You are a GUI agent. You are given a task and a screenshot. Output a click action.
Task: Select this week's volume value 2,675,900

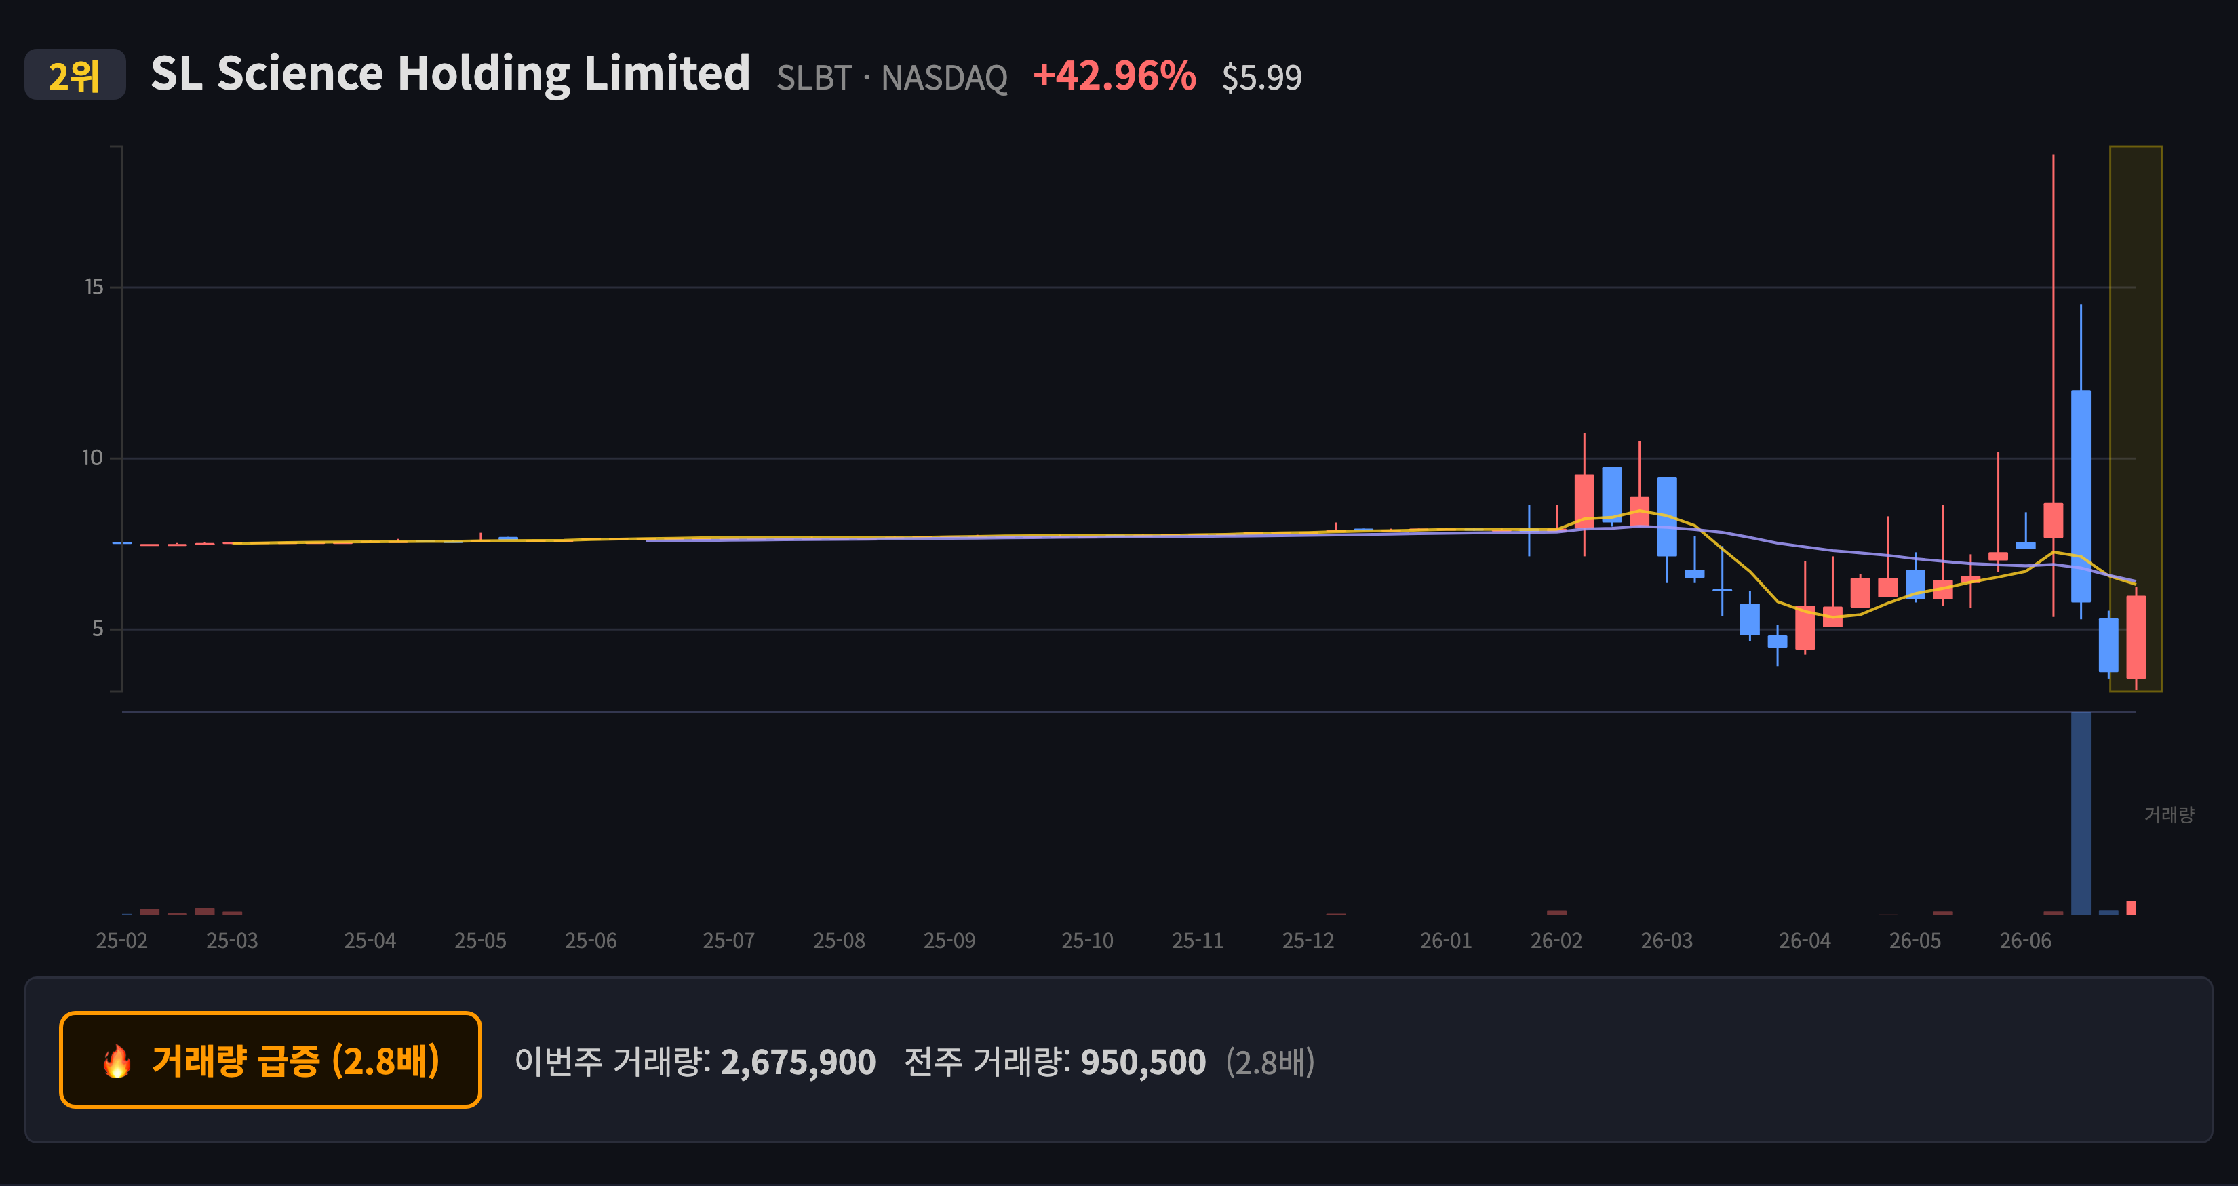798,1062
